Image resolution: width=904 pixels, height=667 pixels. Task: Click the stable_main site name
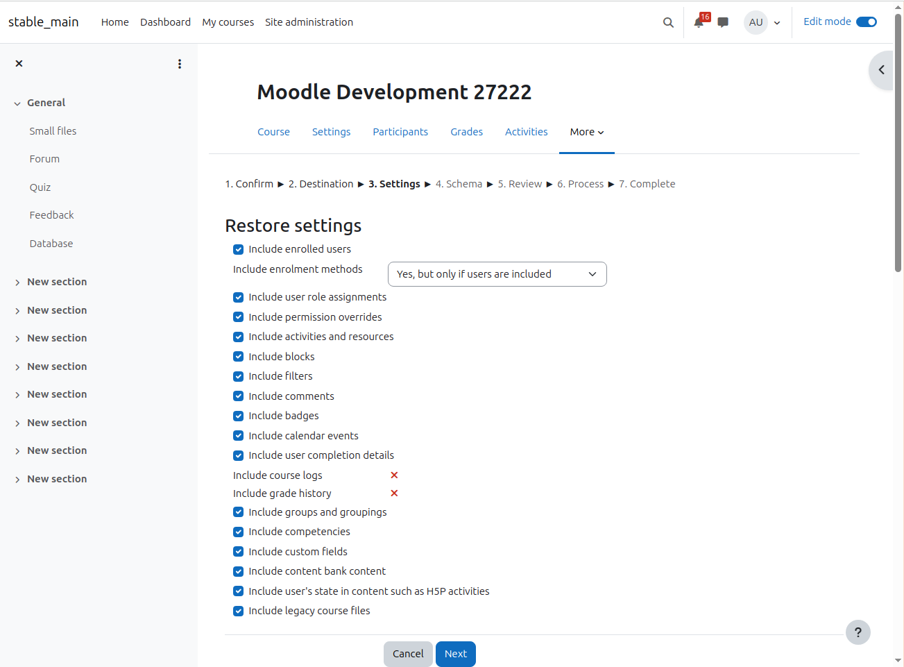(x=44, y=22)
